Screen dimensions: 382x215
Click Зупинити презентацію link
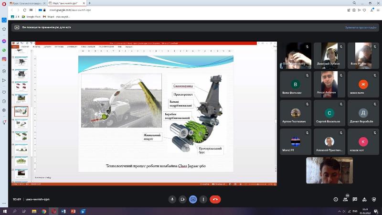click(x=361, y=28)
